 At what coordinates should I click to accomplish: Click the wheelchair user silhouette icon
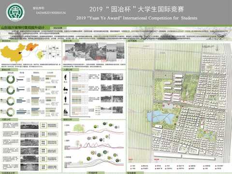(x=66, y=111)
